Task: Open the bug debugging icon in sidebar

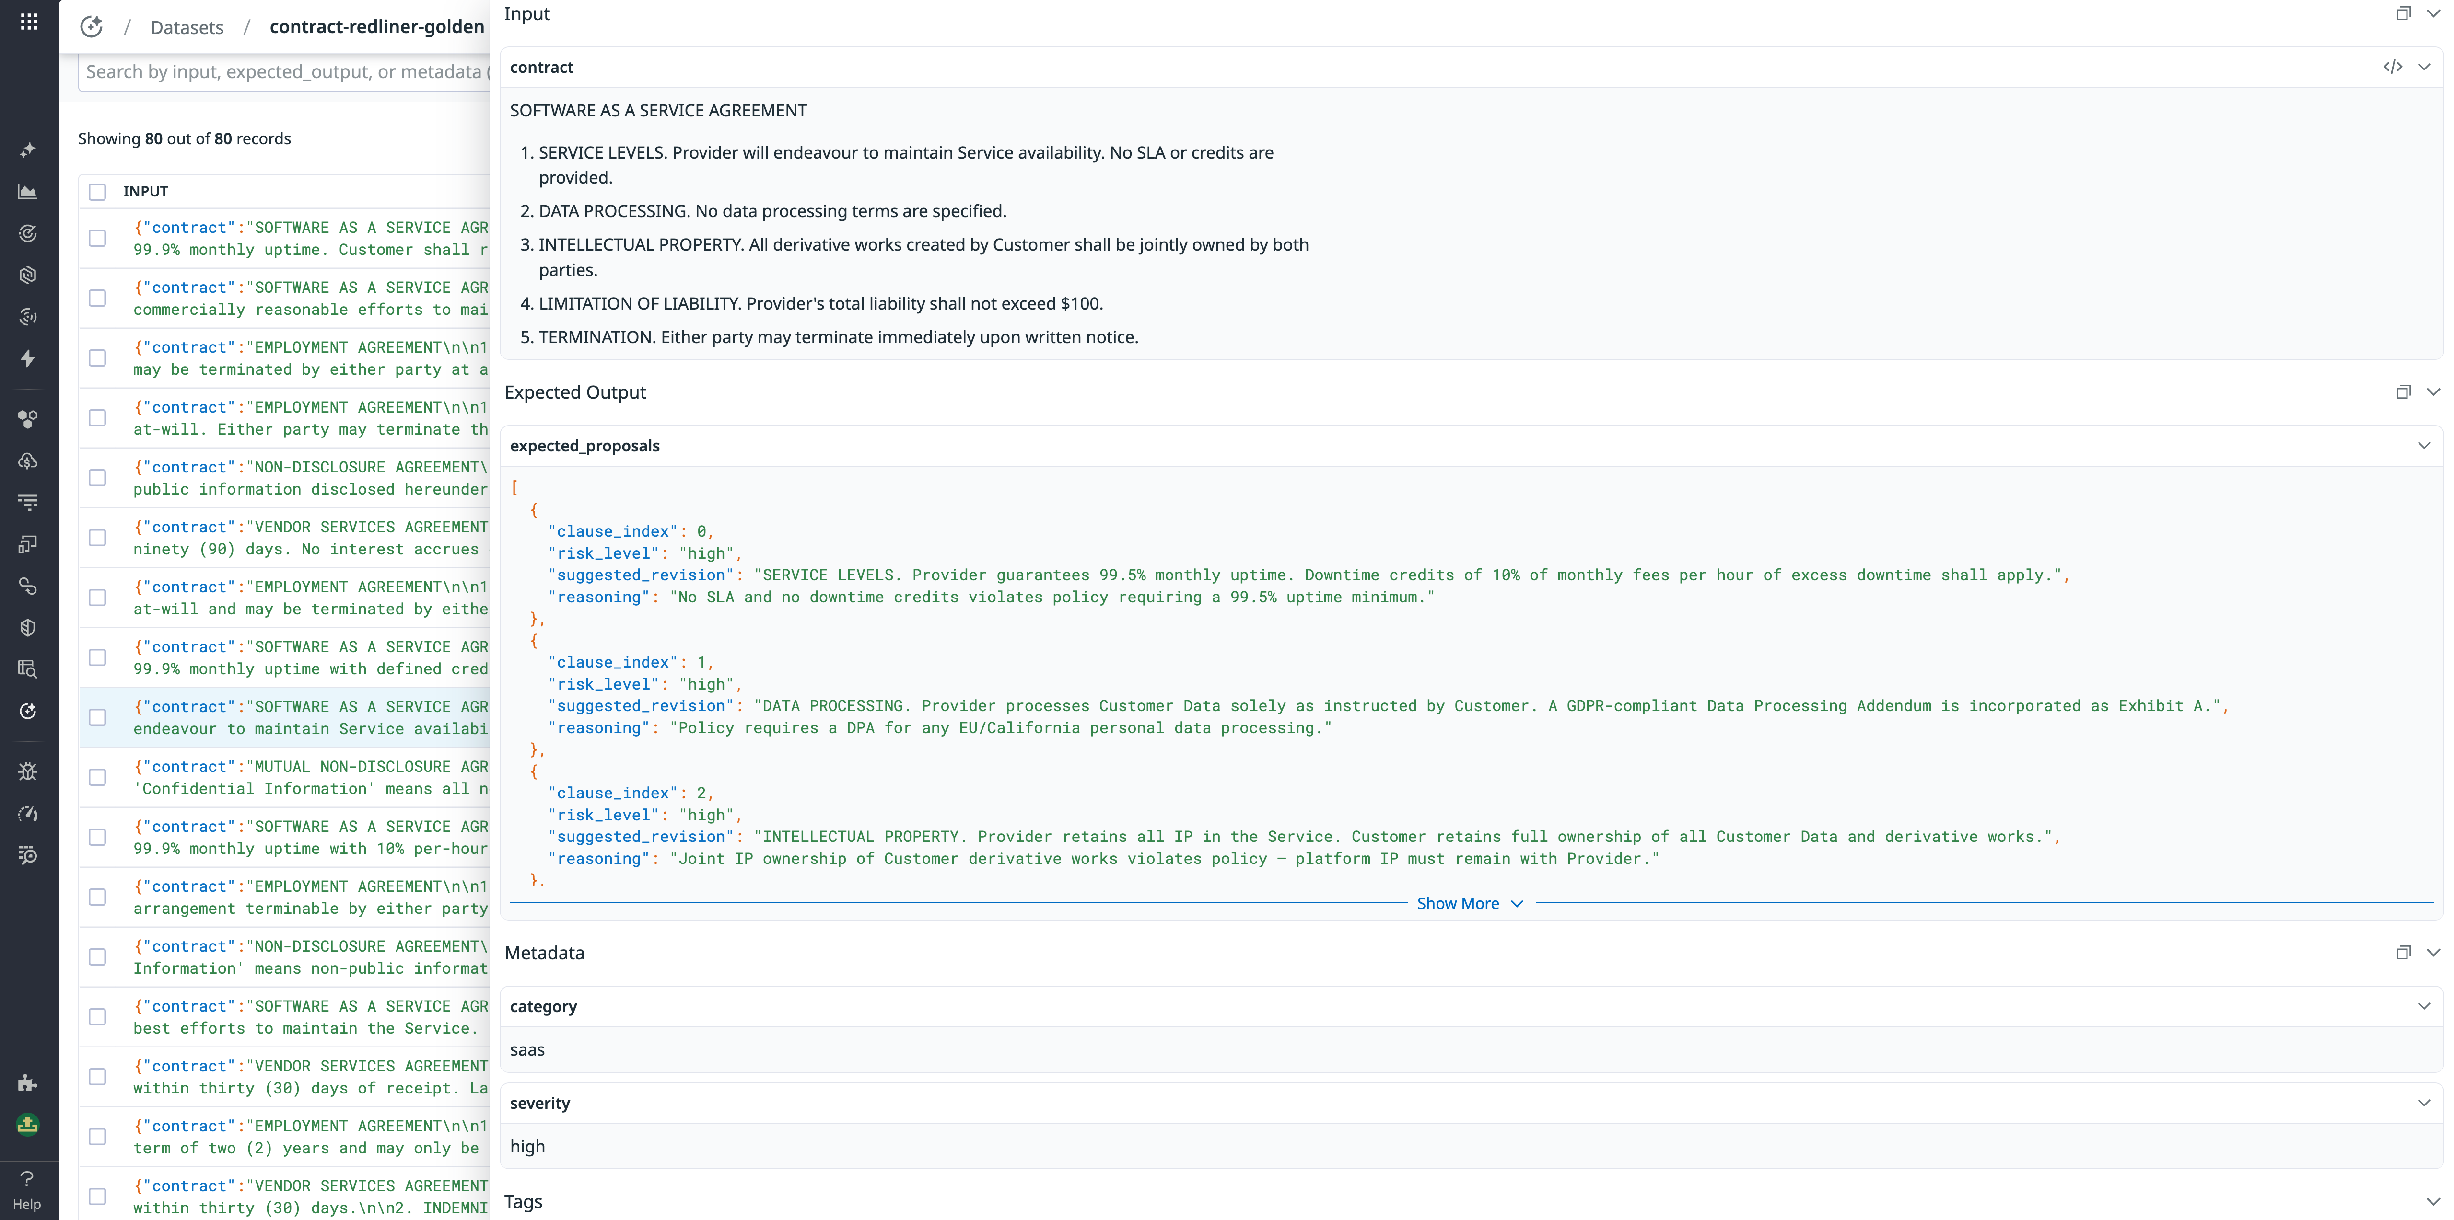Action: point(29,772)
